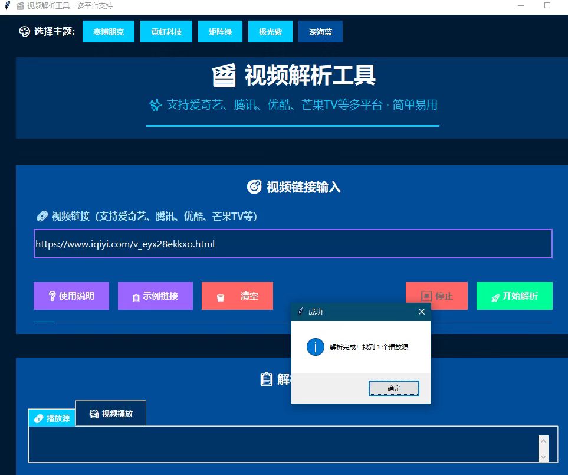Image resolution: width=568 pixels, height=475 pixels.
Task: Click the feather icon in 成功 dialog title
Action: [x=300, y=312]
